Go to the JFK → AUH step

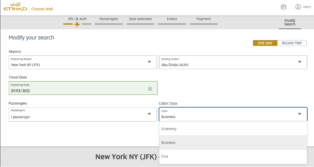pos(77,19)
